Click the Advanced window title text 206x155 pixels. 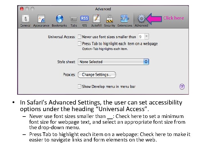click(x=103, y=9)
